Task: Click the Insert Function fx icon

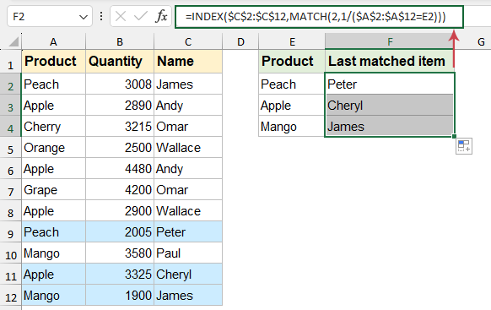Action: (x=161, y=16)
